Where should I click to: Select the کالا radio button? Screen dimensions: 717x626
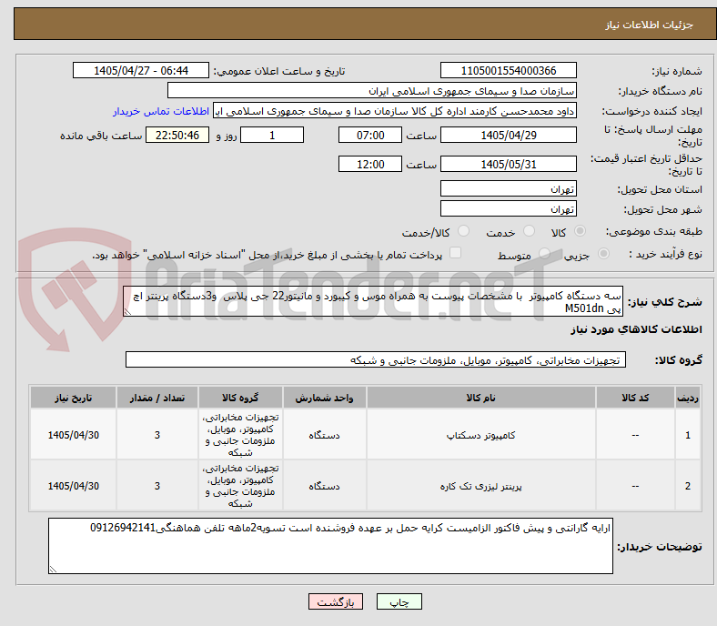pyautogui.click(x=580, y=231)
